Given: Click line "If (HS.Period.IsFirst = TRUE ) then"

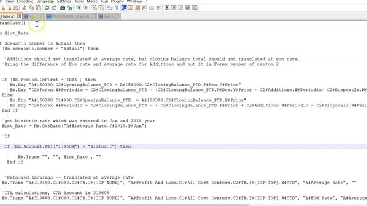Looking at the screenshot, I should tap(49, 80).
